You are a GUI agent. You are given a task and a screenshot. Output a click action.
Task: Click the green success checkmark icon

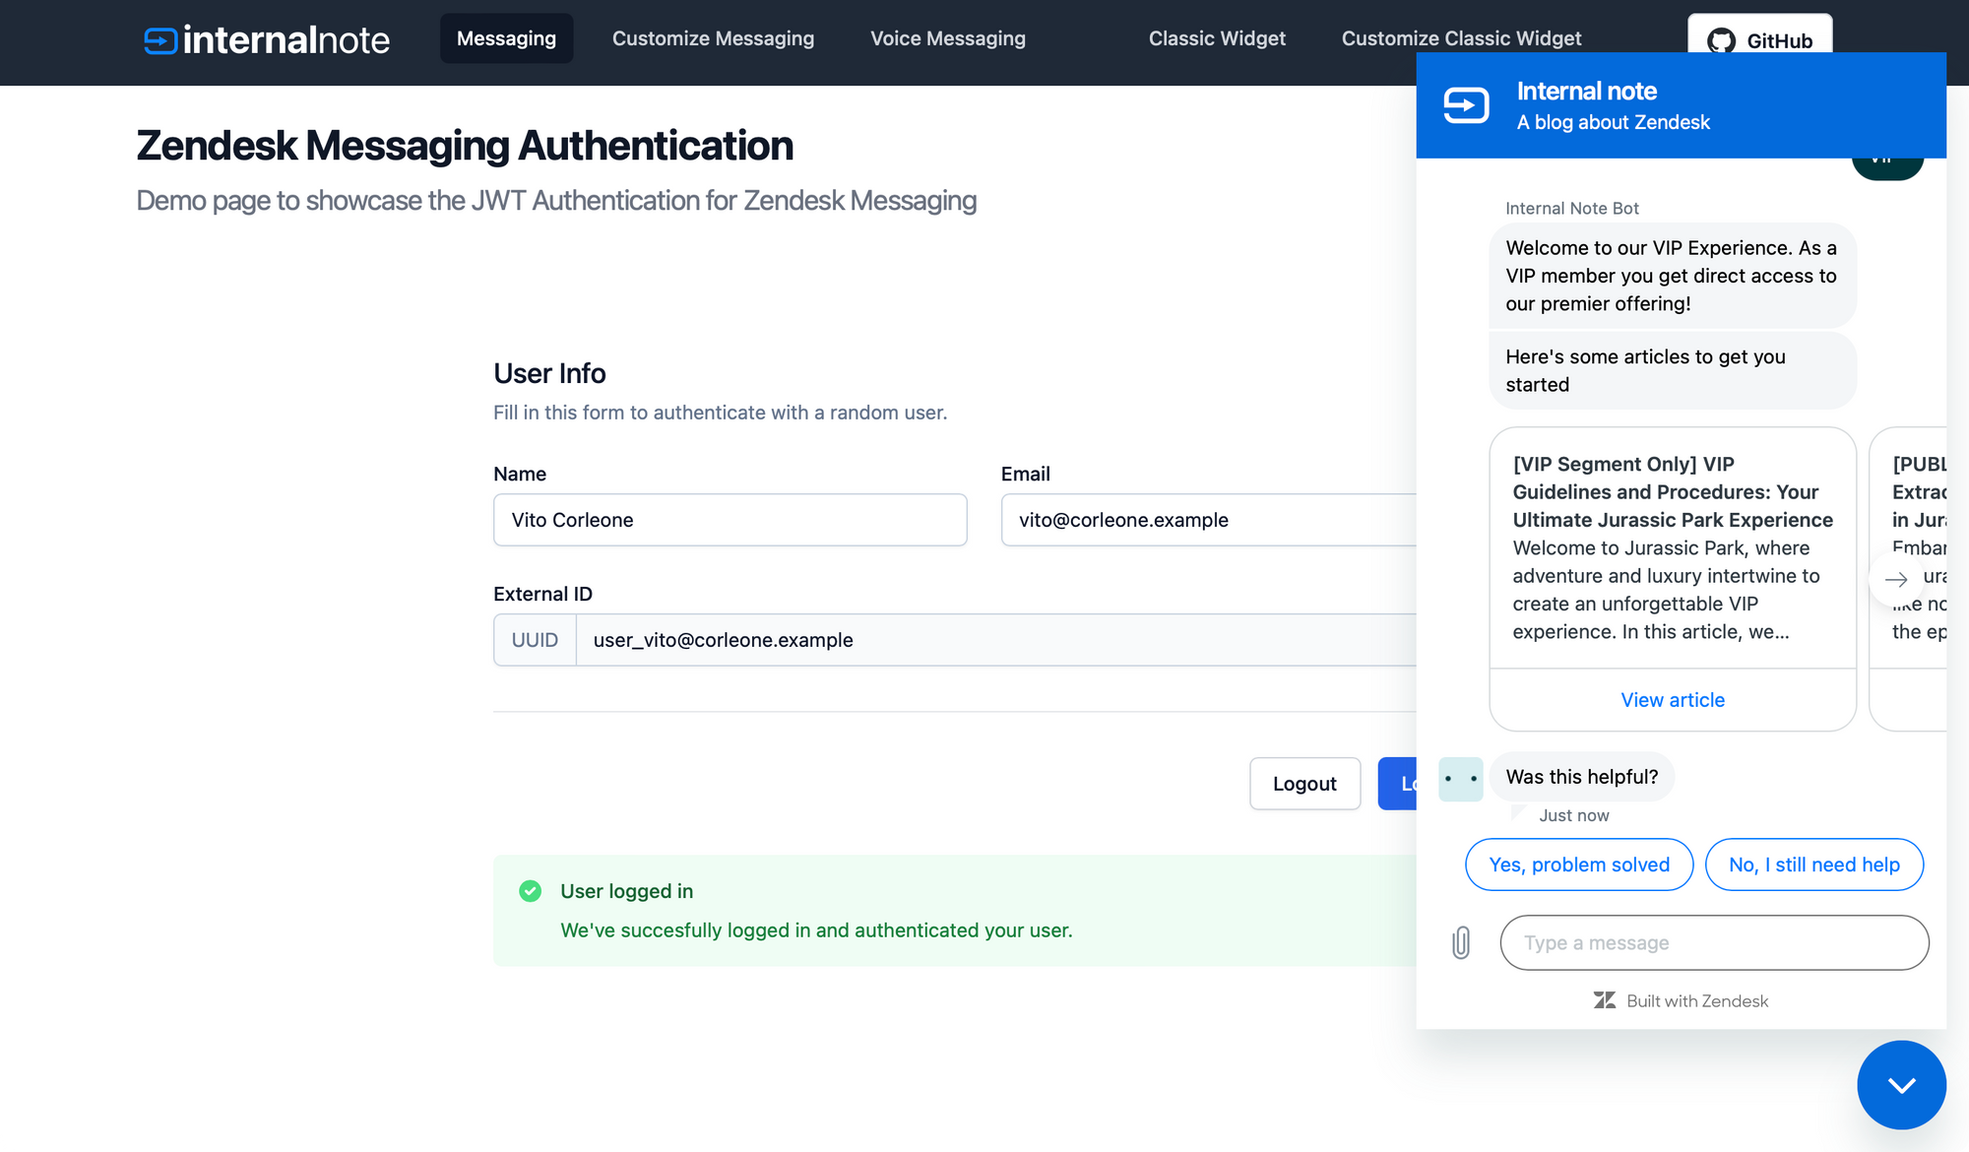point(530,891)
